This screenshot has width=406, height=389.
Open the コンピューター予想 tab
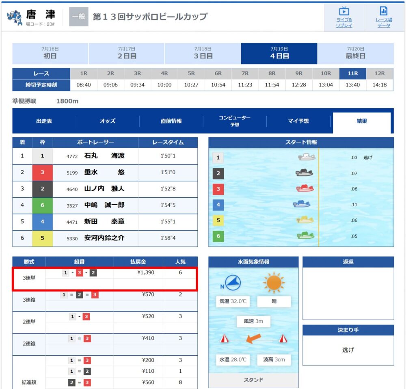point(235,121)
